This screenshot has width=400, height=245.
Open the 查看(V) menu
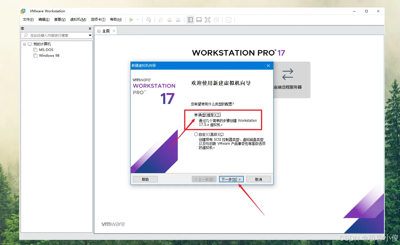[60, 19]
